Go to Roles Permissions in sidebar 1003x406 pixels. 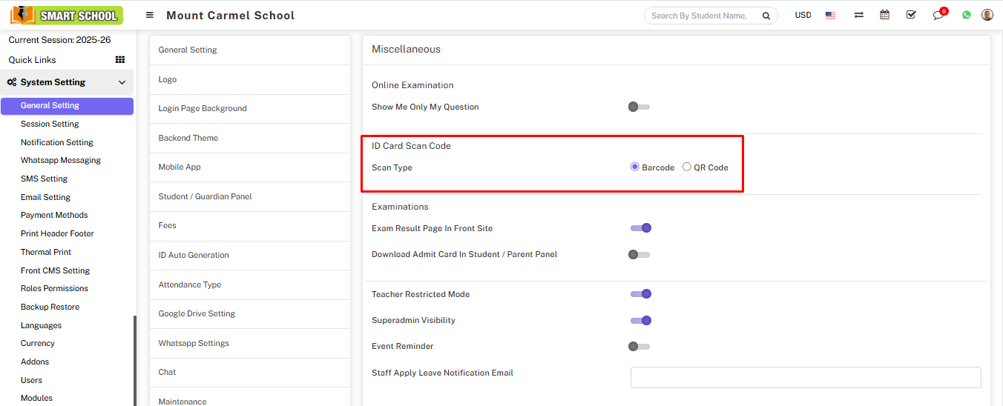tap(54, 288)
